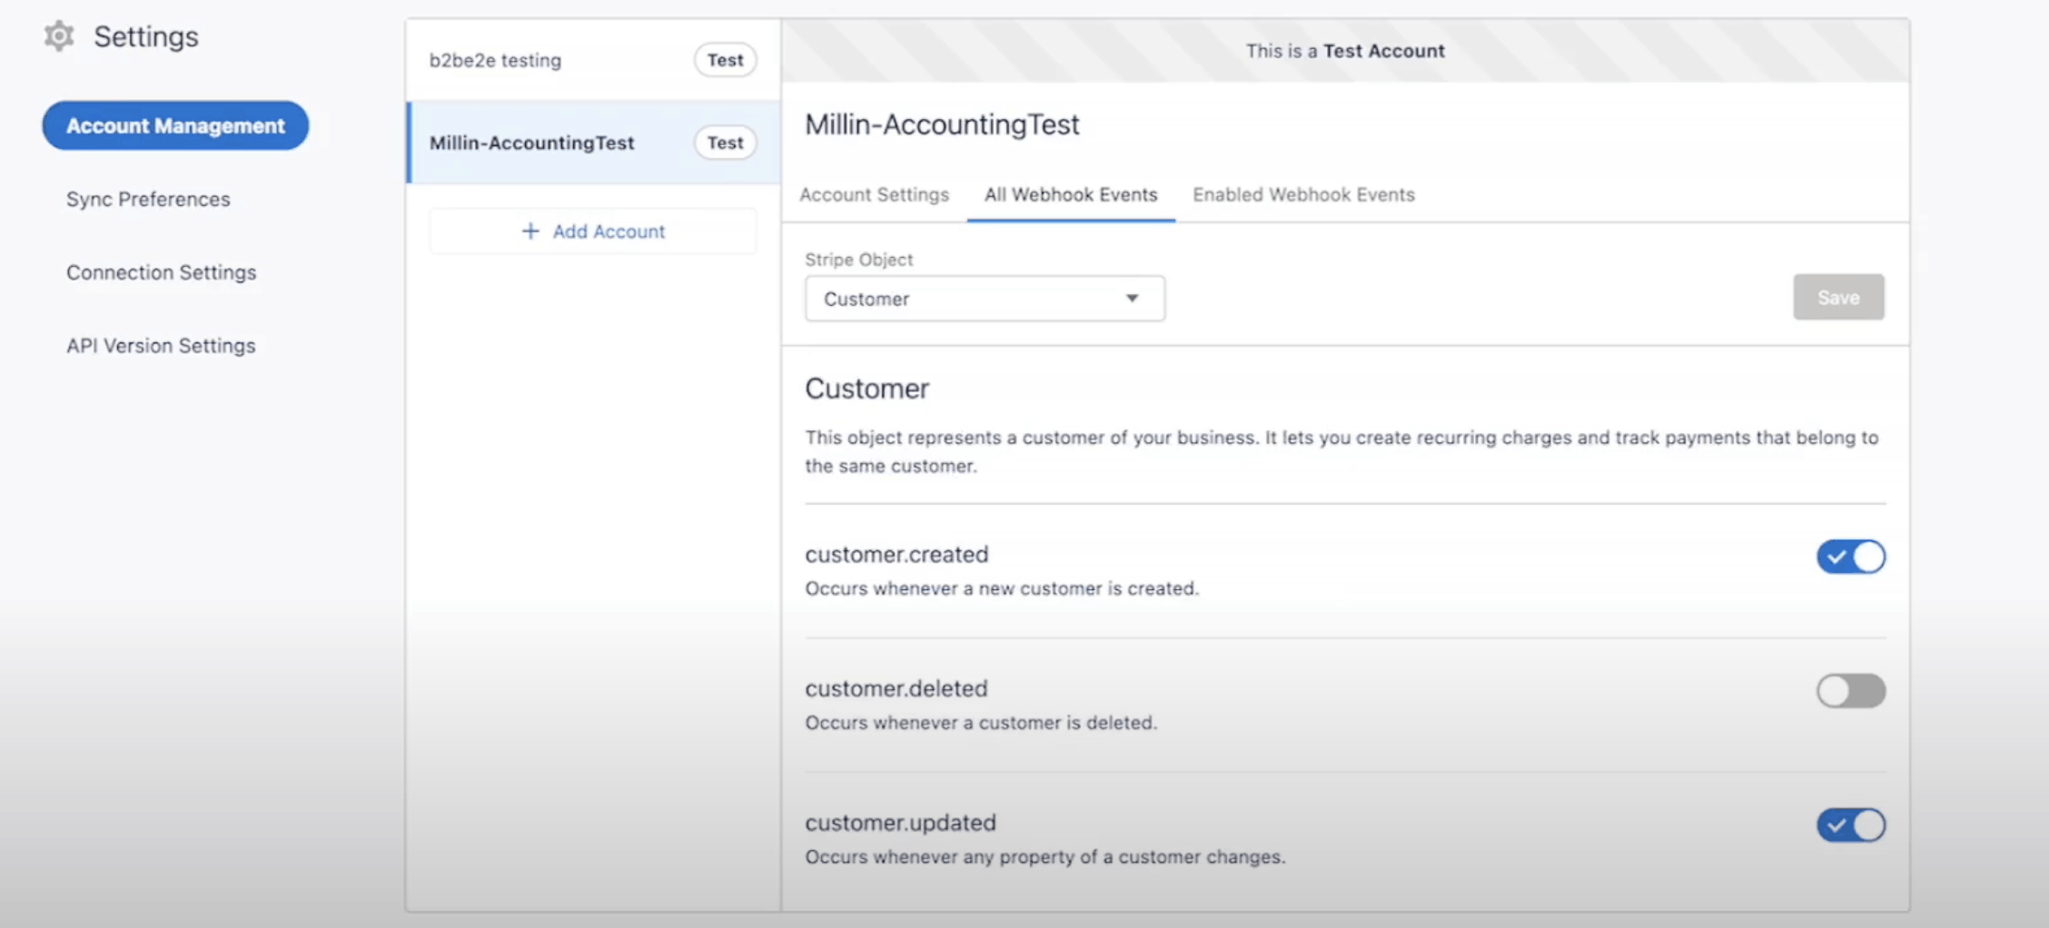Disable the customer.created webhook toggle

tap(1850, 557)
